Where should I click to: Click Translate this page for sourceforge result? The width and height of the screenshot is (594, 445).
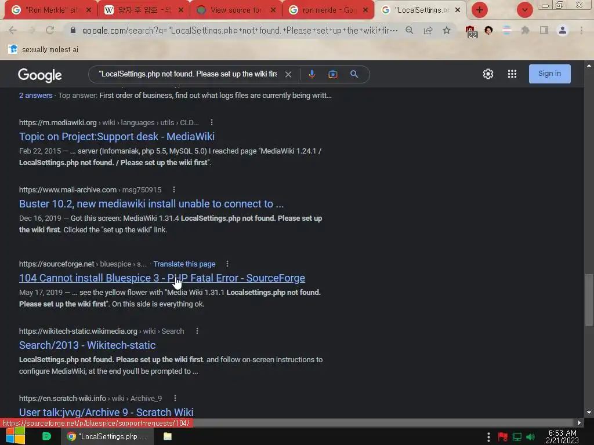[184, 264]
